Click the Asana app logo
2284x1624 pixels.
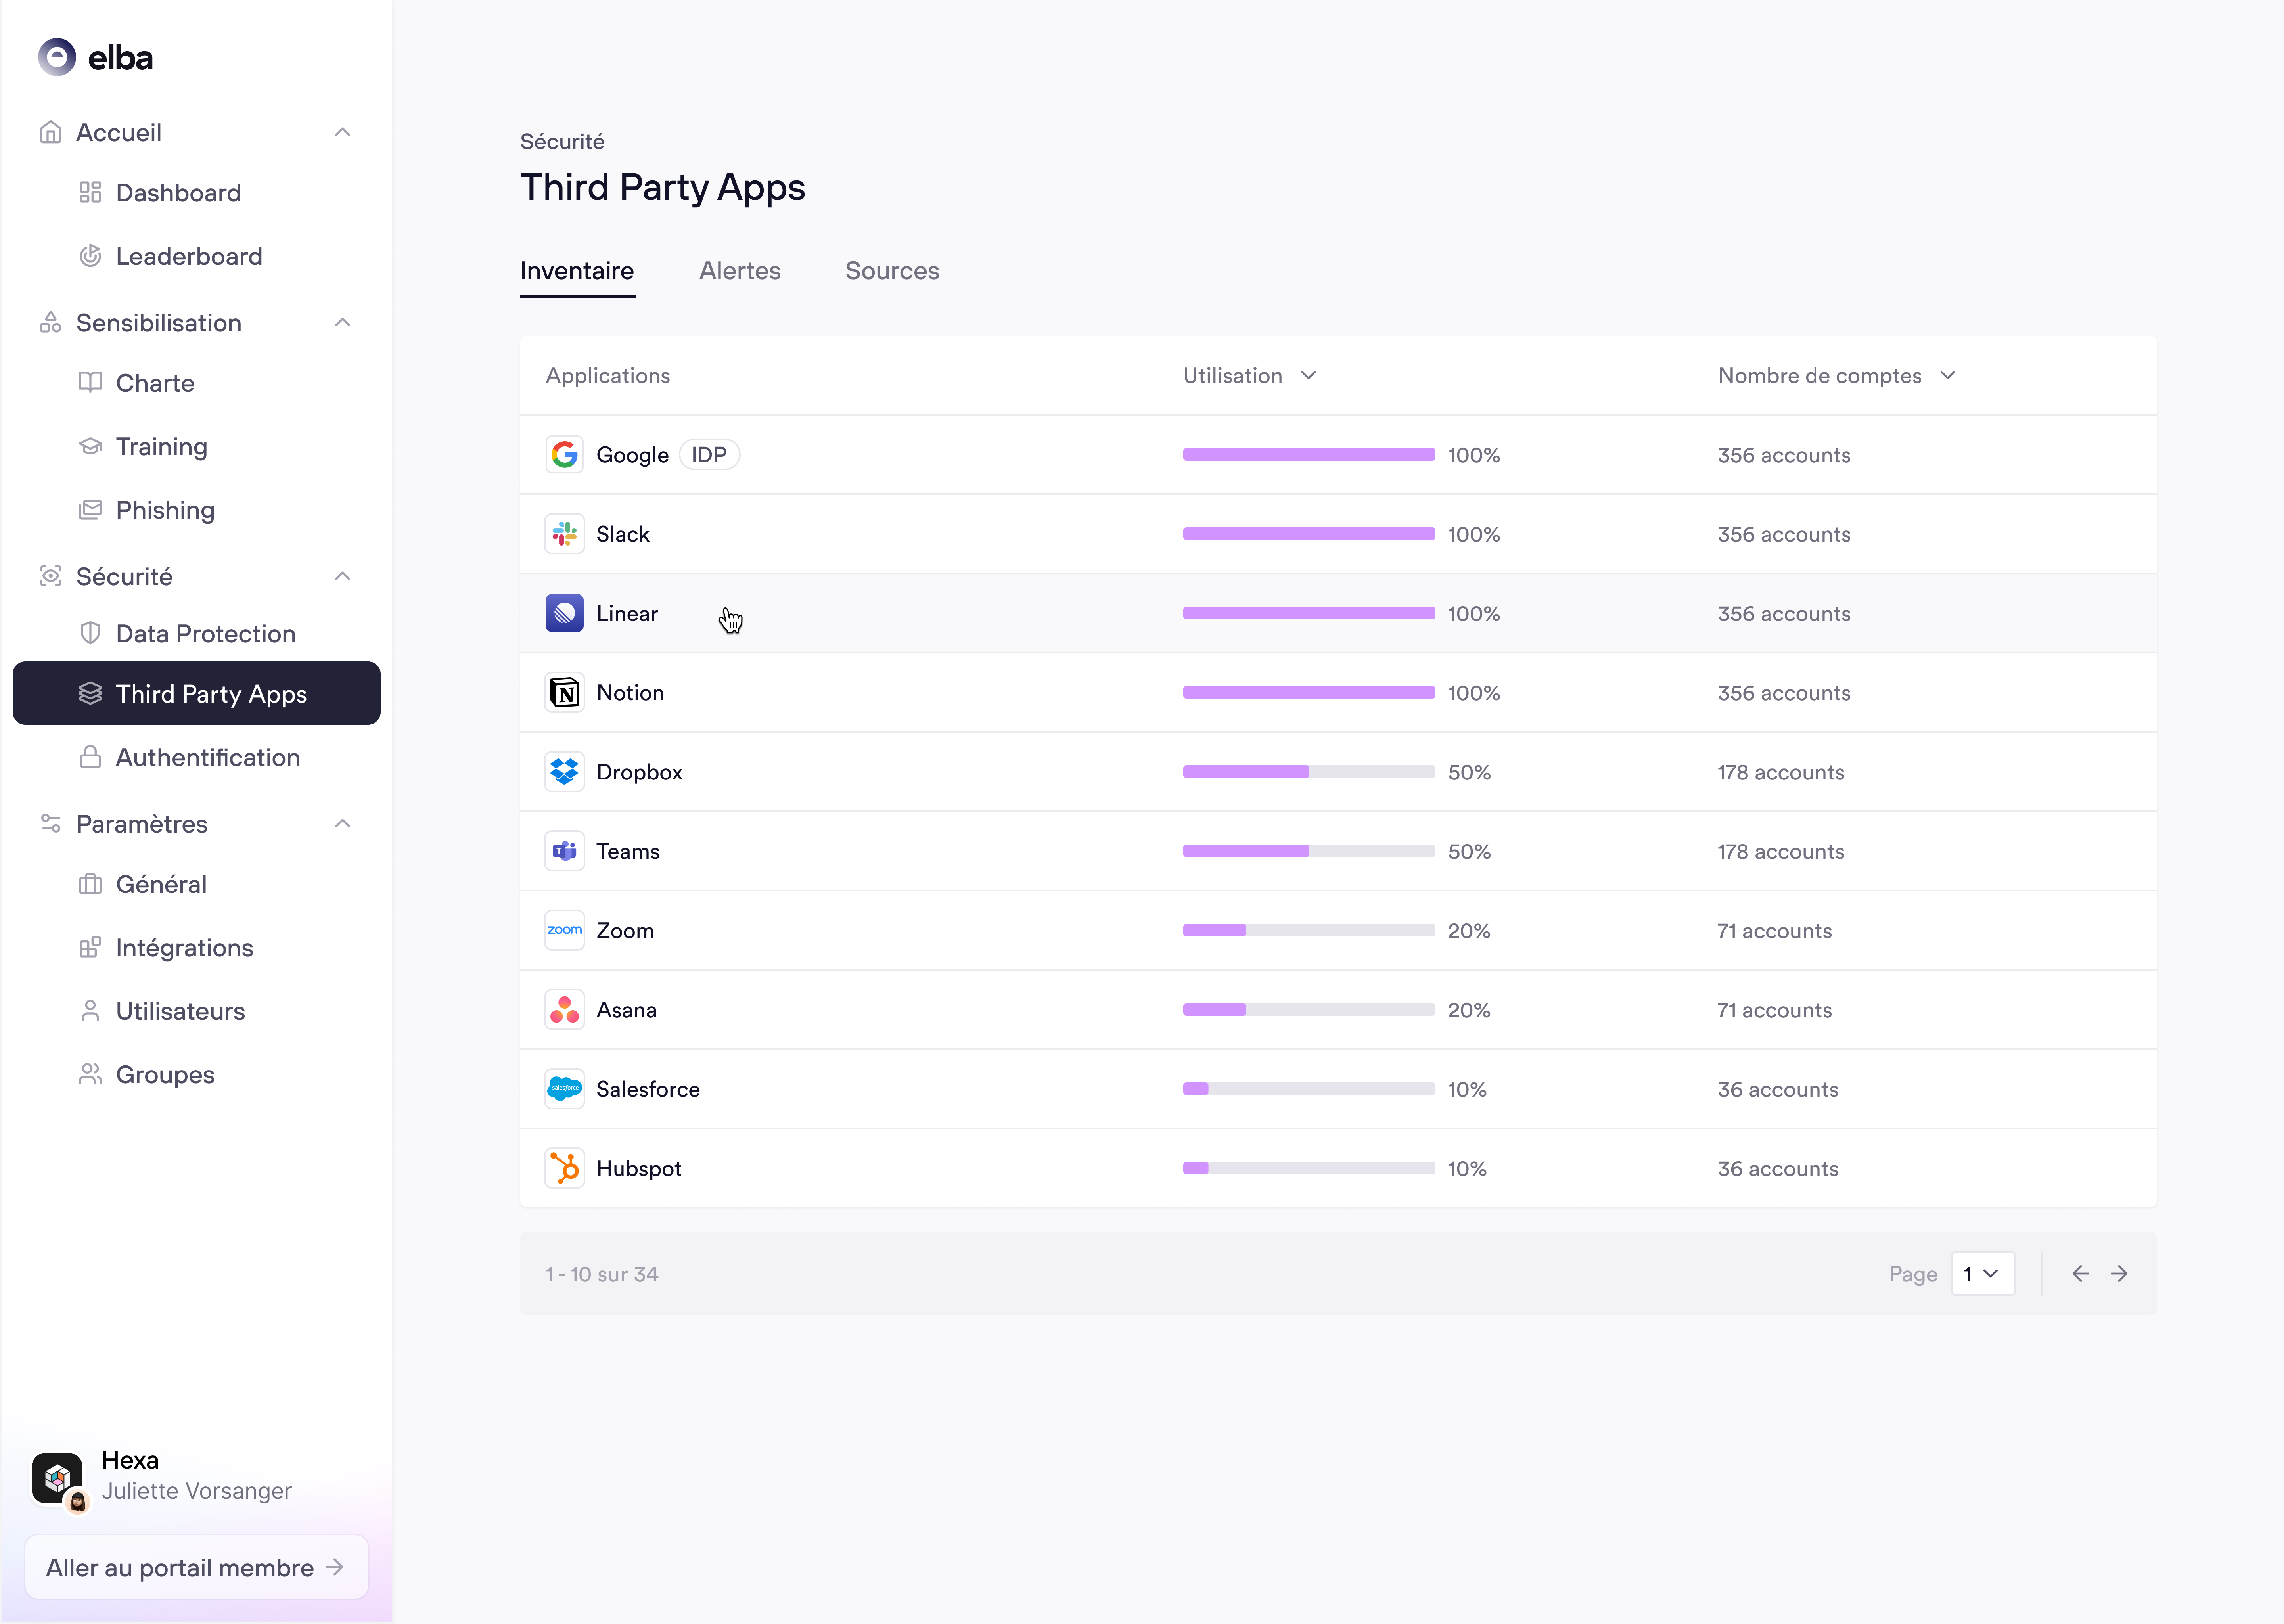tap(564, 1010)
